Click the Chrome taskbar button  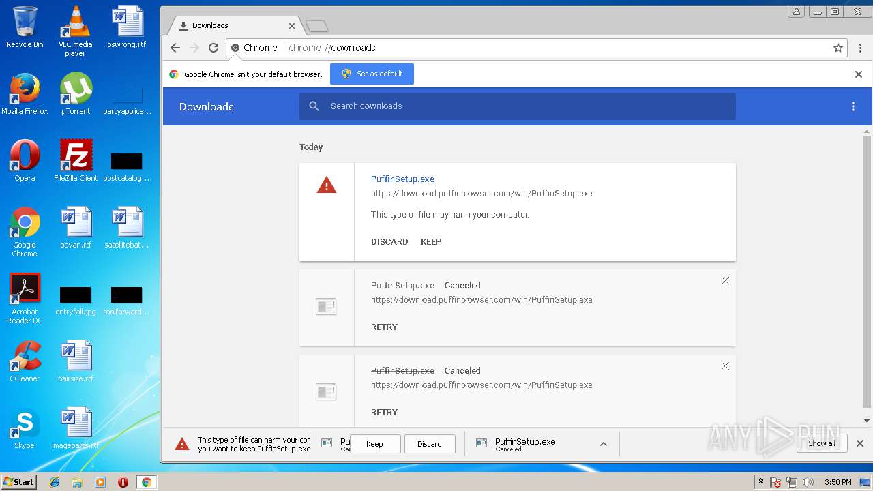point(146,482)
